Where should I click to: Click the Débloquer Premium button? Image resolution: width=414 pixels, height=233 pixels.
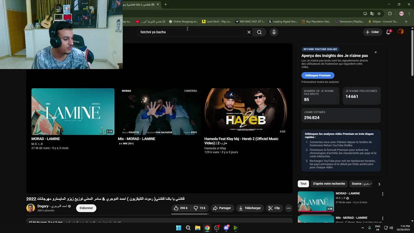coord(318,75)
